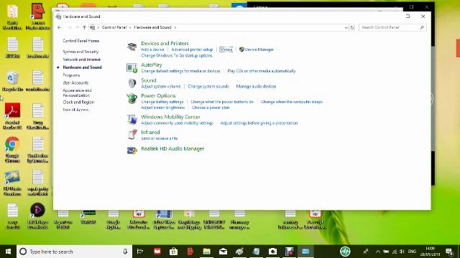The image size is (460, 258).
Task: Open the Ease of Access category
Action: [x=75, y=110]
